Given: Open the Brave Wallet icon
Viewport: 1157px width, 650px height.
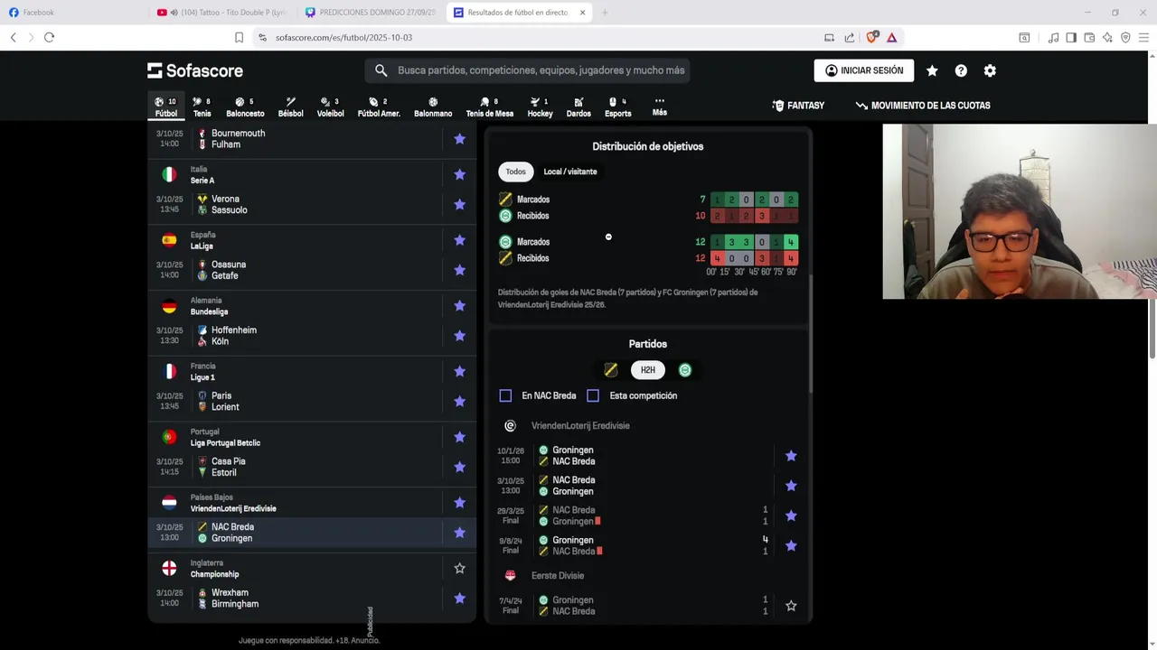Looking at the screenshot, I should 1089,37.
